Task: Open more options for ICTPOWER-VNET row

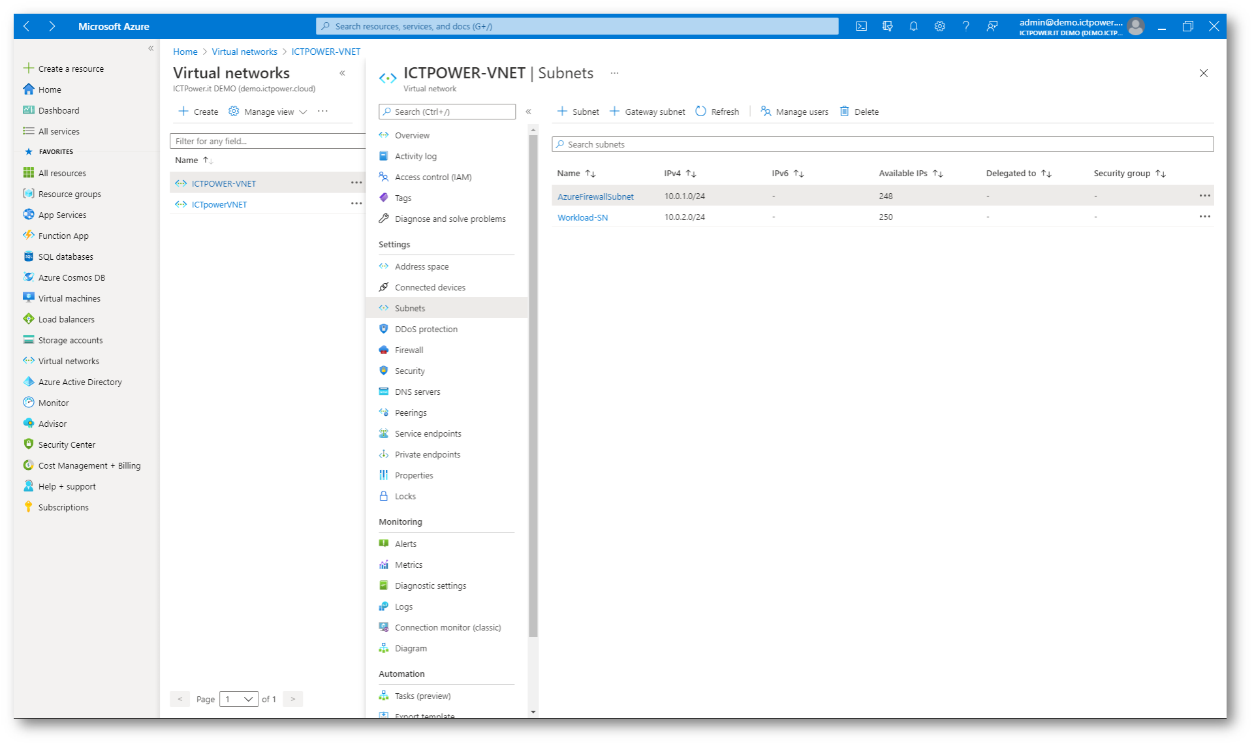Action: [x=356, y=183]
